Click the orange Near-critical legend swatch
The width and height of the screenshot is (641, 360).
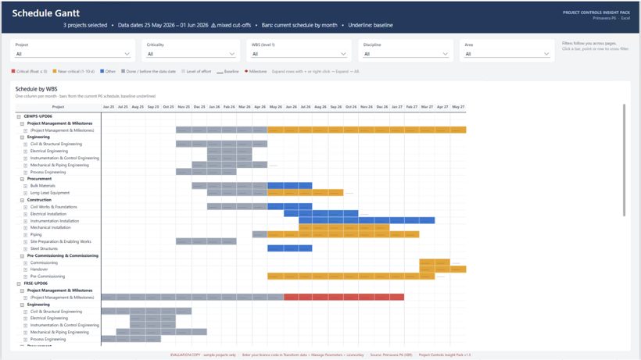click(x=55, y=71)
